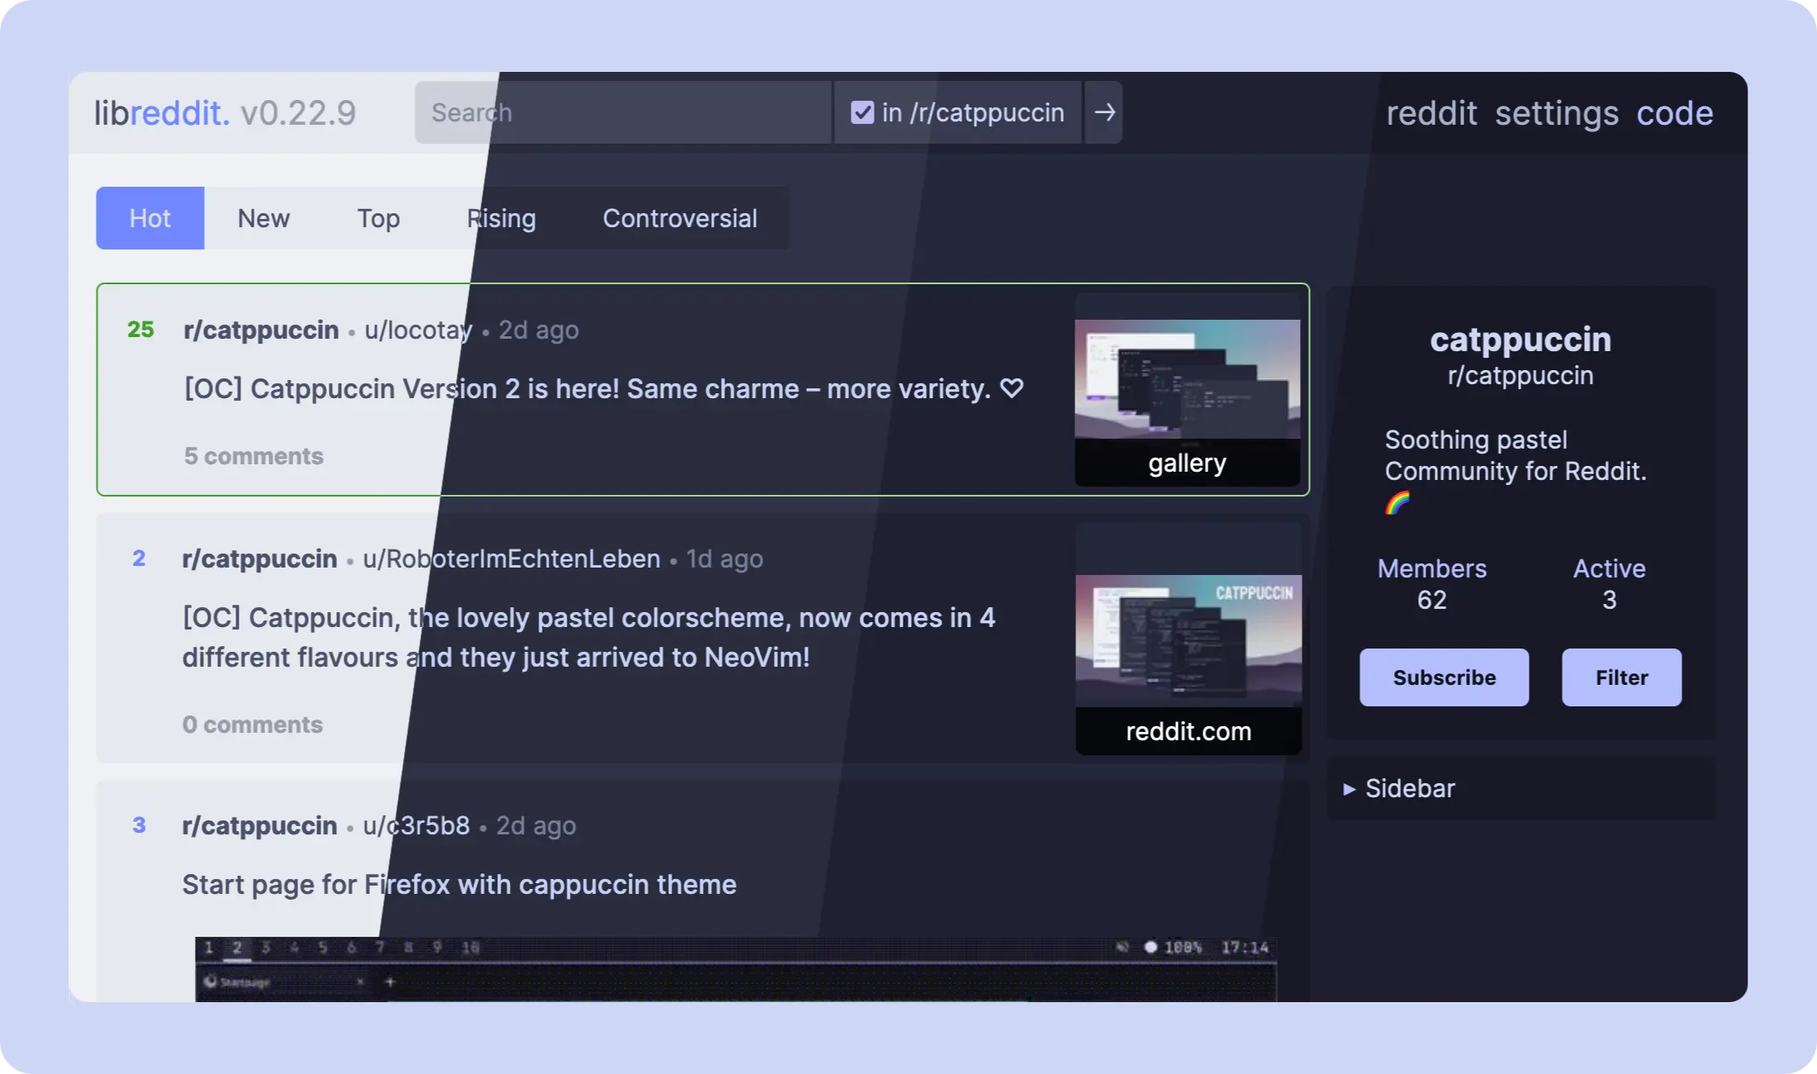1817x1074 pixels.
Task: Switch to the Rising sorting tab
Action: point(501,218)
